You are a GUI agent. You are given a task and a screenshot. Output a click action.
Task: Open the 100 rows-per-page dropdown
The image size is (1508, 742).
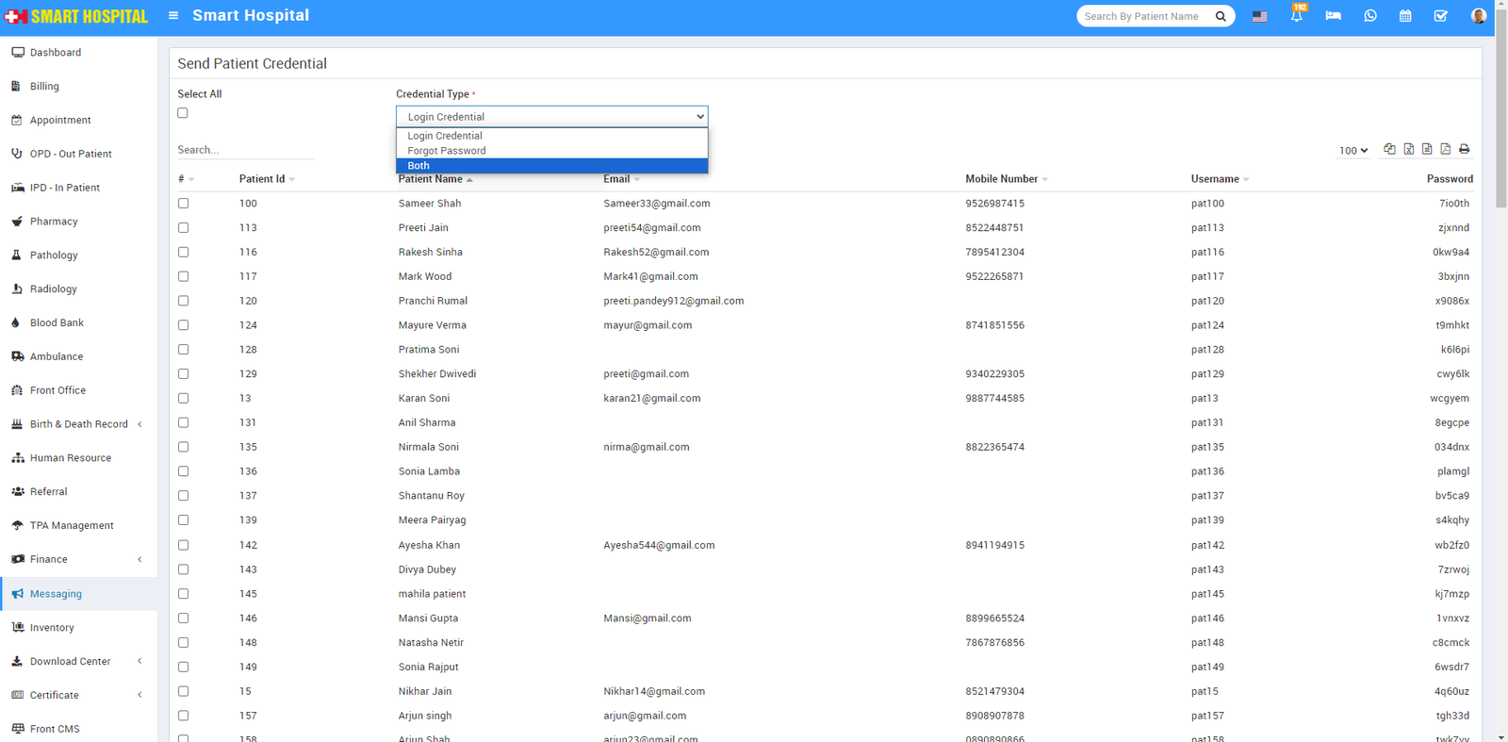[x=1353, y=151]
